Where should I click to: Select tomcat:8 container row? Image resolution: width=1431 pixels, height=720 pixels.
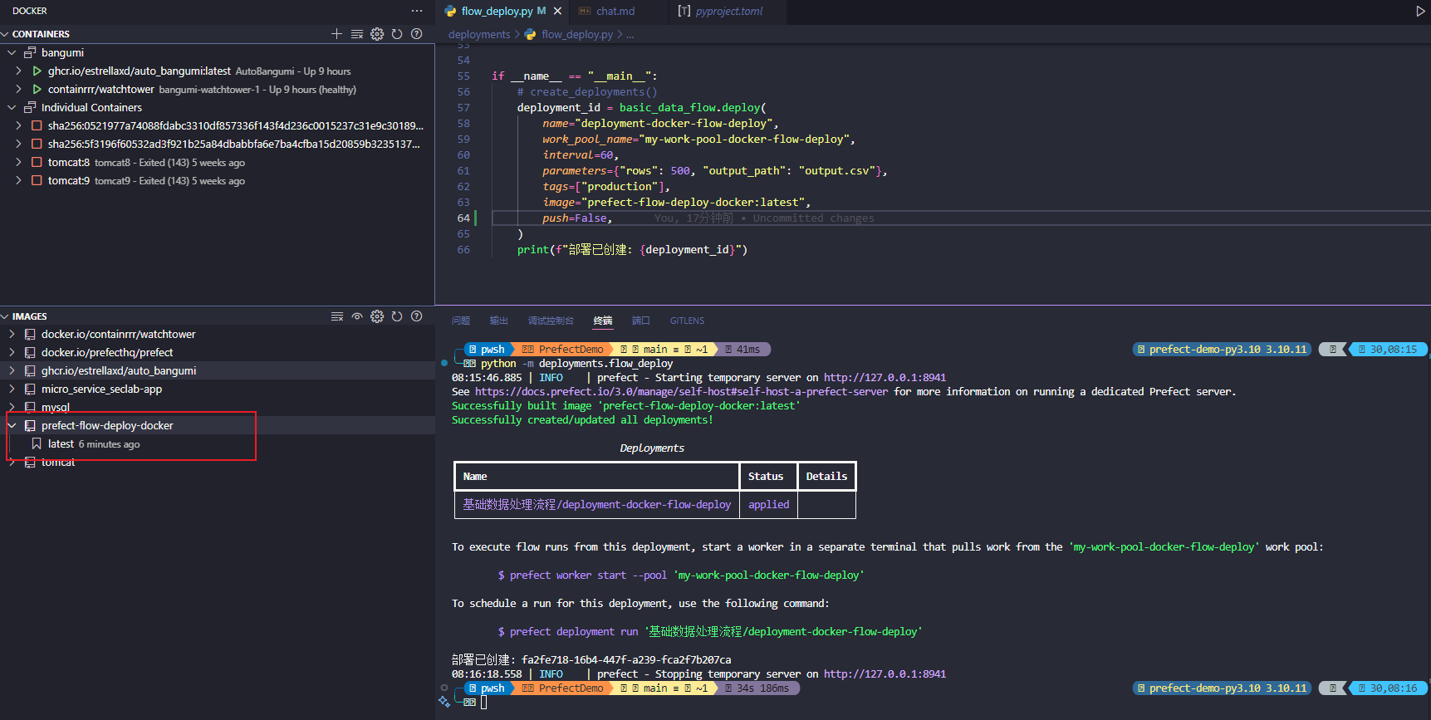218,163
